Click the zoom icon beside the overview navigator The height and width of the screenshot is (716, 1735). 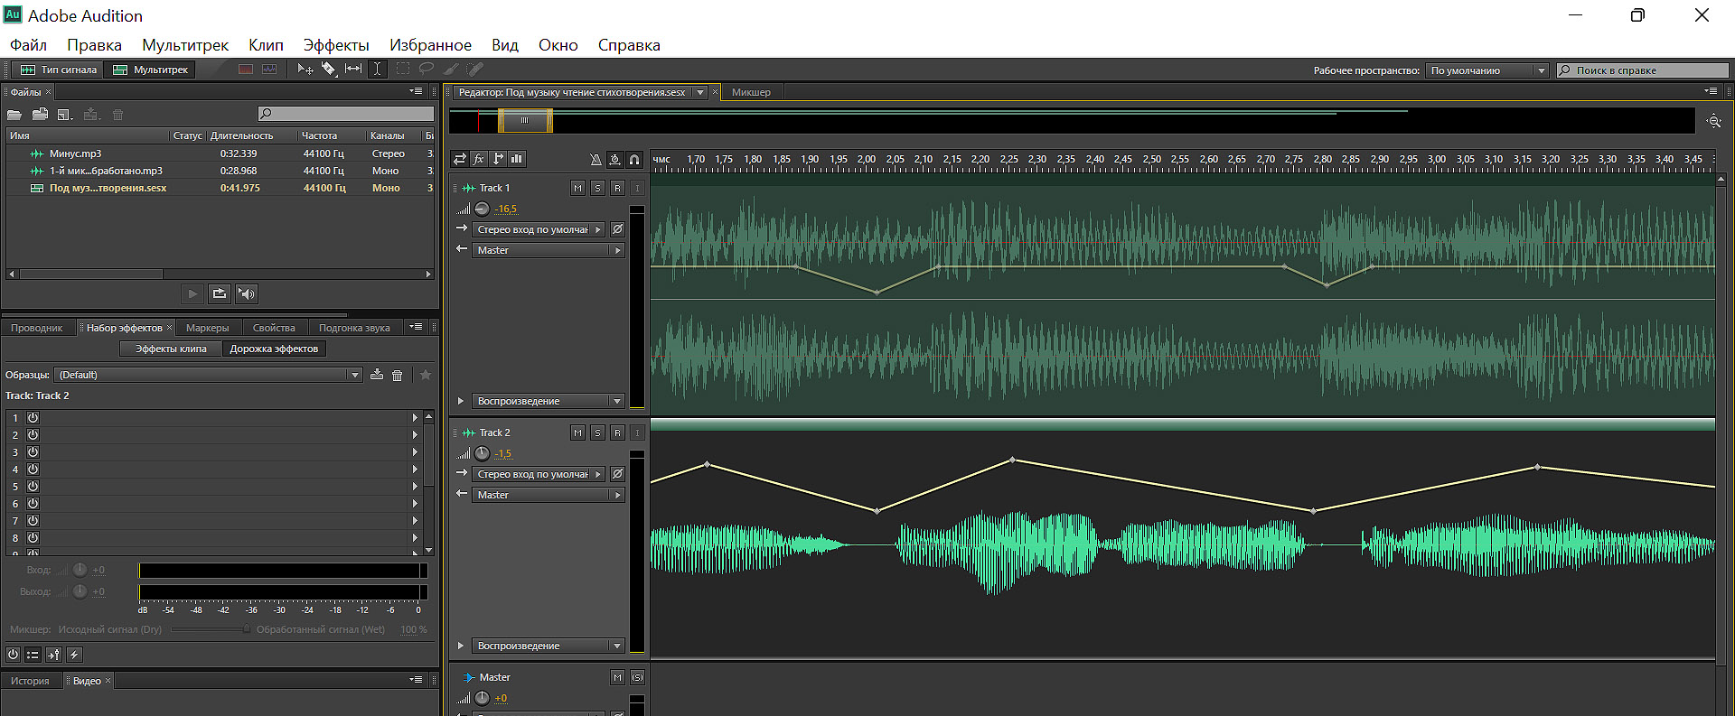pos(1713,121)
